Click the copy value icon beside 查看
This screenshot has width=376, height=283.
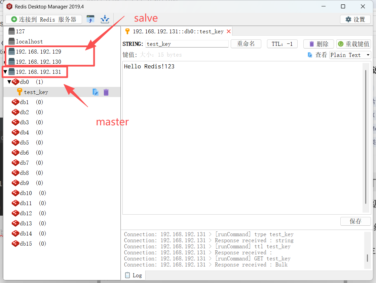[310, 55]
